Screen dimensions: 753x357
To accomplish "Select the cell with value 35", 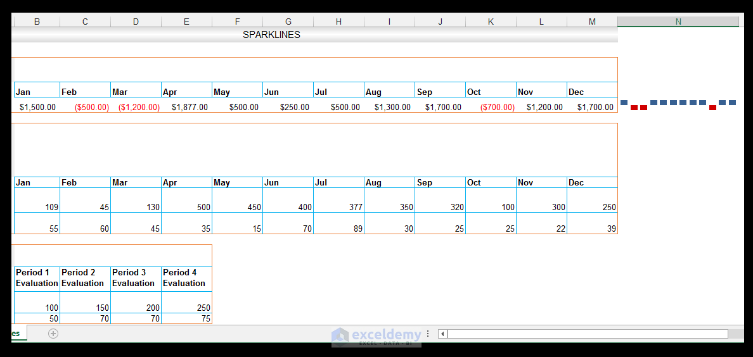I will pos(187,223).
